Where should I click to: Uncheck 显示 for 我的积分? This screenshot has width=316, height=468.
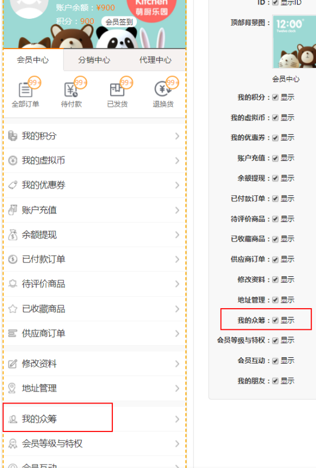point(275,97)
